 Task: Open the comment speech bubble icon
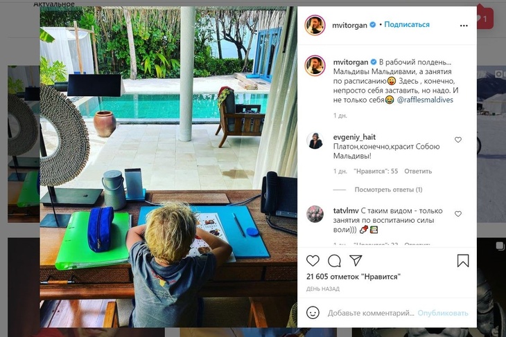point(334,261)
